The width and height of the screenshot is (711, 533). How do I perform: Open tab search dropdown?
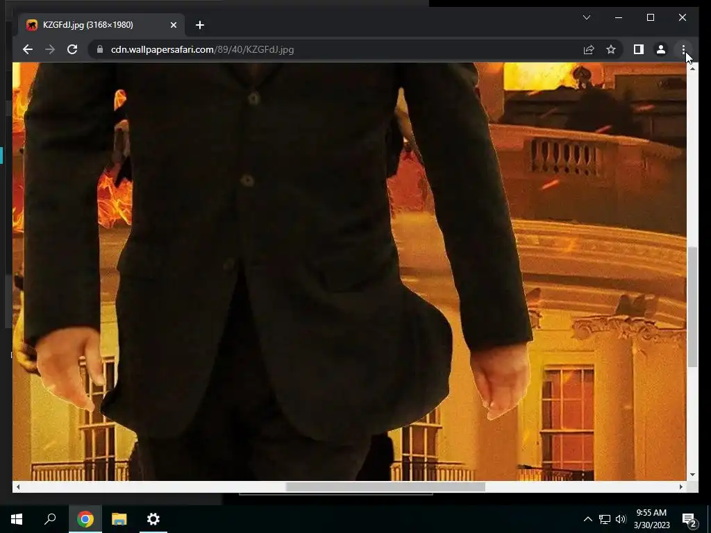click(x=586, y=17)
